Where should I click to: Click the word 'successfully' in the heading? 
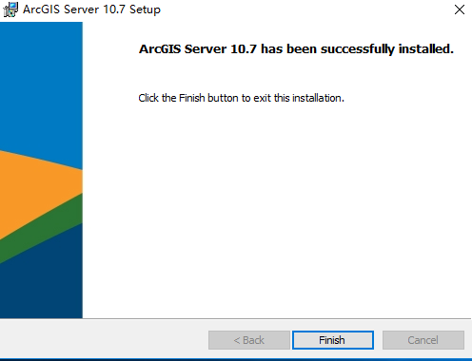(357, 49)
